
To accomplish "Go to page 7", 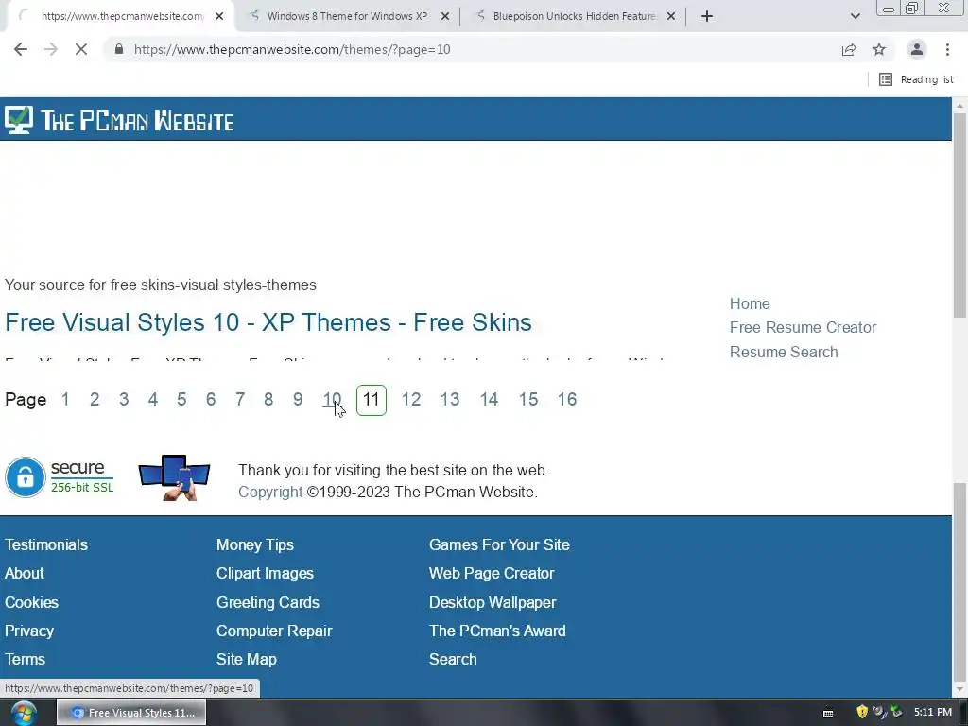I will click(x=240, y=400).
